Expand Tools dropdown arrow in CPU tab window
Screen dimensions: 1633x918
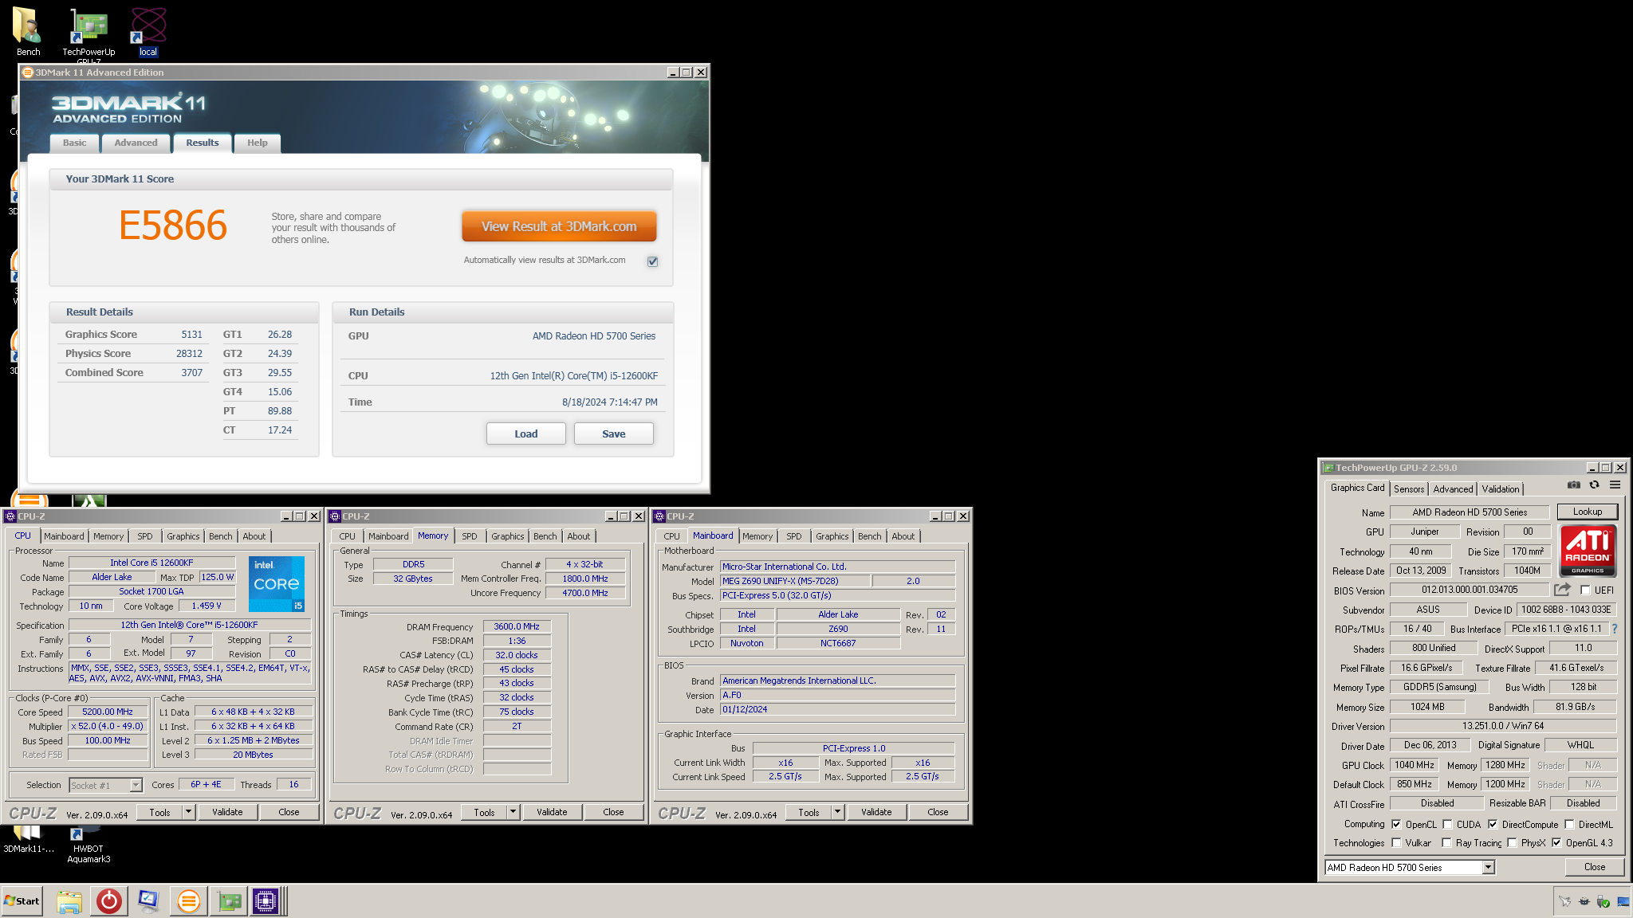(189, 812)
